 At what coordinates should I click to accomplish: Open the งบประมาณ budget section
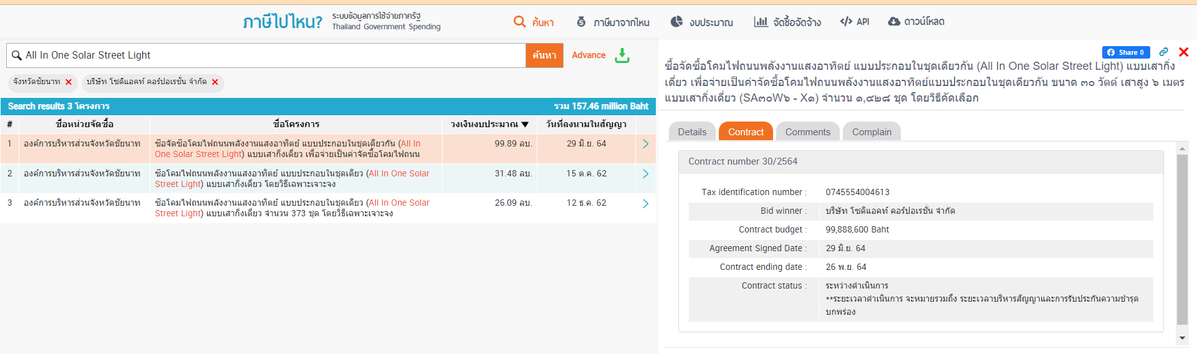point(701,22)
